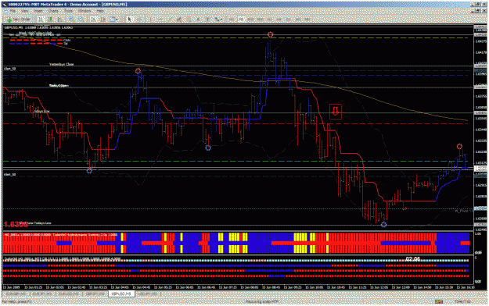The height and width of the screenshot is (306, 489).
Task: Open the Tools menu
Action: [x=68, y=11]
